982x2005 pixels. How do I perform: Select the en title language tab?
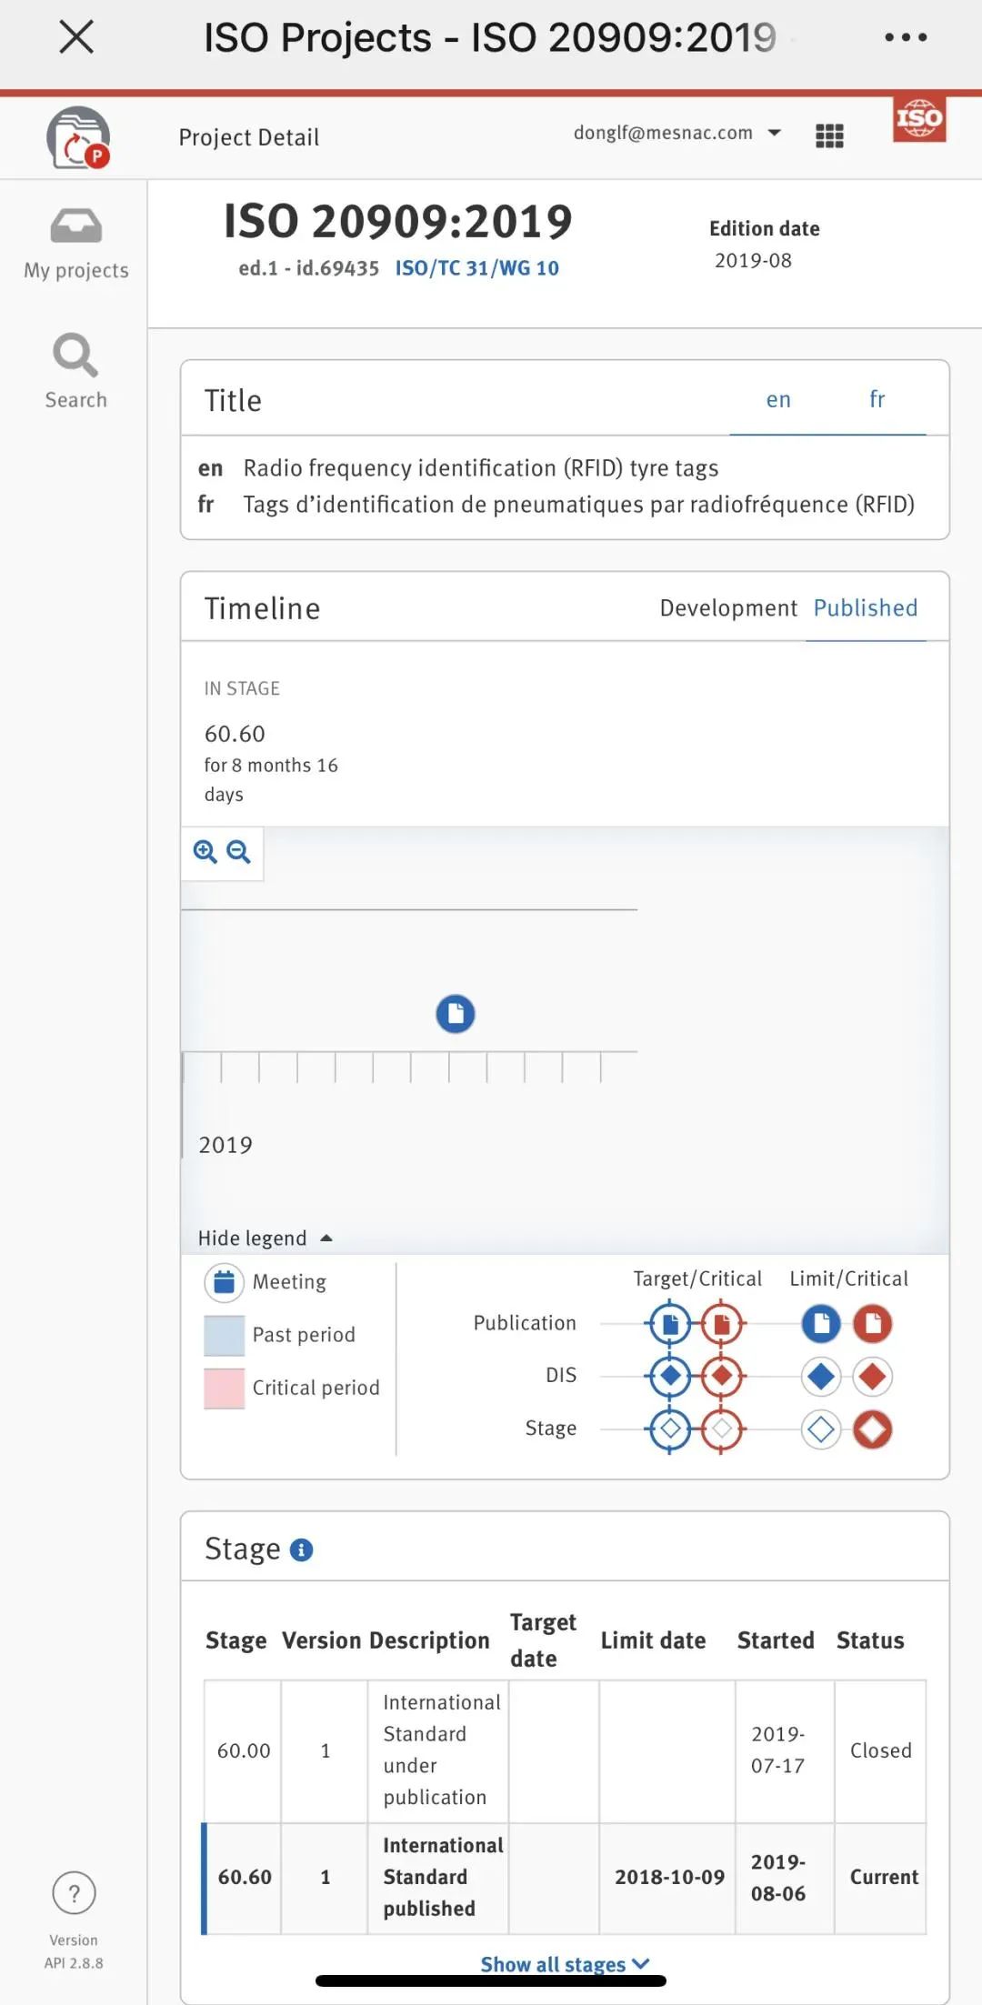pyautogui.click(x=778, y=399)
